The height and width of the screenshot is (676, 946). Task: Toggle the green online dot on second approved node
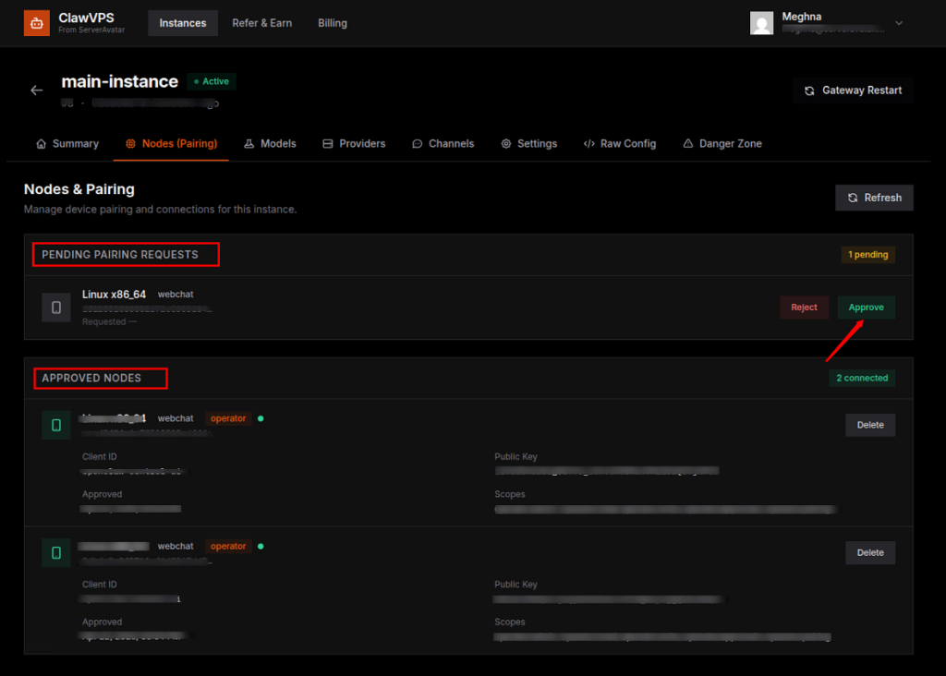[260, 546]
